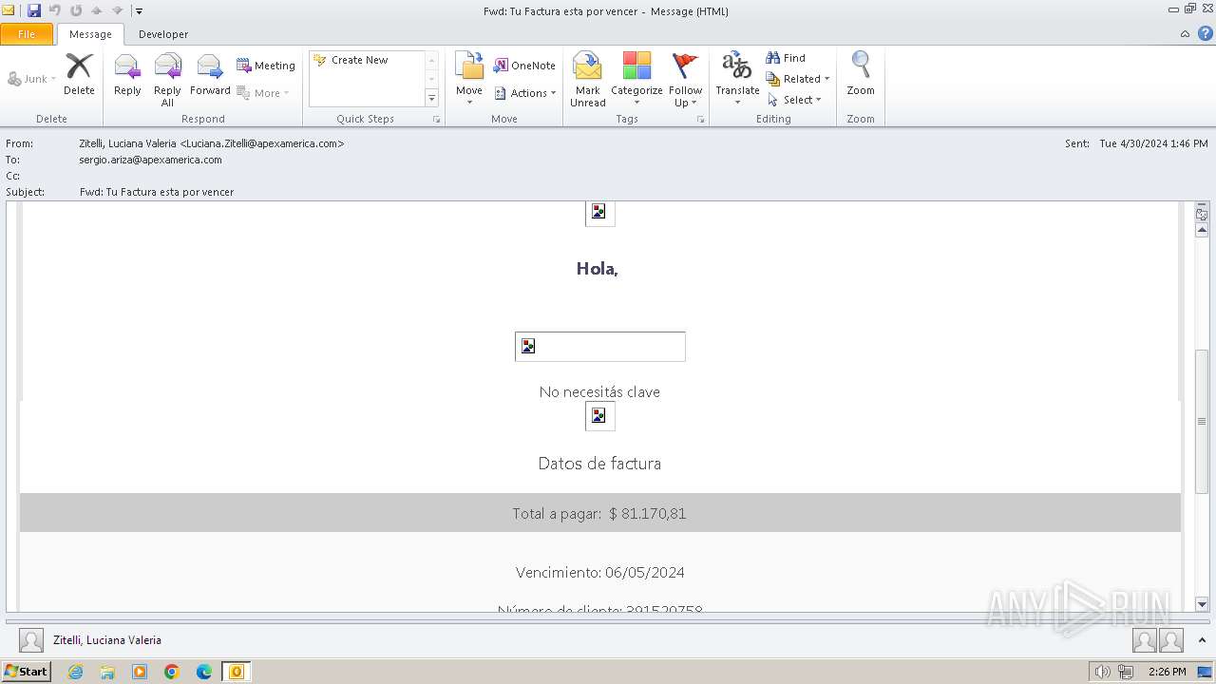Image resolution: width=1216 pixels, height=684 pixels.
Task: Click the volume speaker tray icon
Action: pos(1102,672)
